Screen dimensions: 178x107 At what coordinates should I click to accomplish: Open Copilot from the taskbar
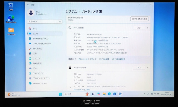click(x=99, y=94)
